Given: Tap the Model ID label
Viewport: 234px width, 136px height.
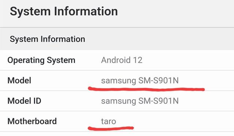Looking at the screenshot, I should tap(24, 101).
